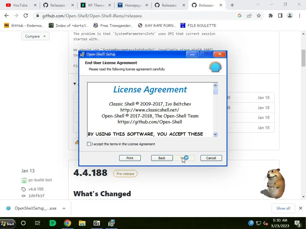
Task: Open File Explorer from taskbar
Action: [x=82, y=223]
